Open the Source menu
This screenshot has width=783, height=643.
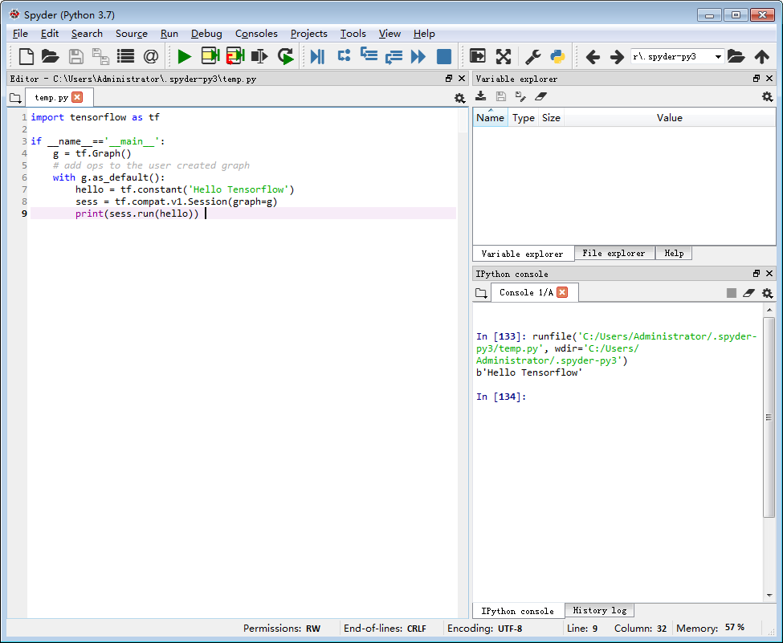(x=132, y=34)
